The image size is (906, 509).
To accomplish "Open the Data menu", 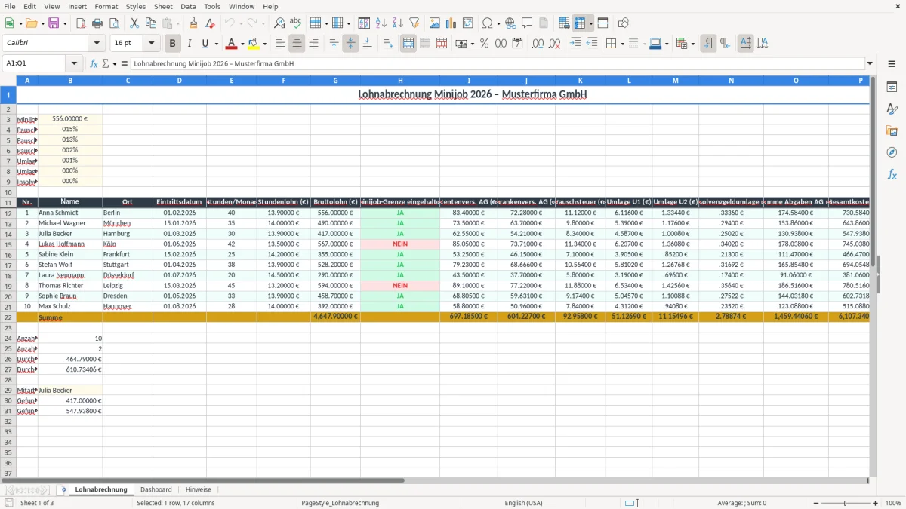I will coord(188,6).
